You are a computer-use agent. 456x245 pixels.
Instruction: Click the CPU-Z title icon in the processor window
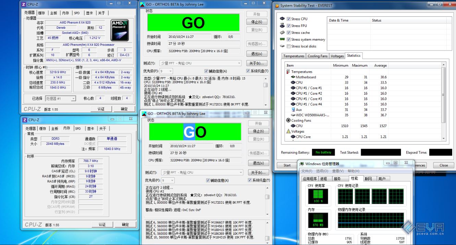(x=24, y=4)
